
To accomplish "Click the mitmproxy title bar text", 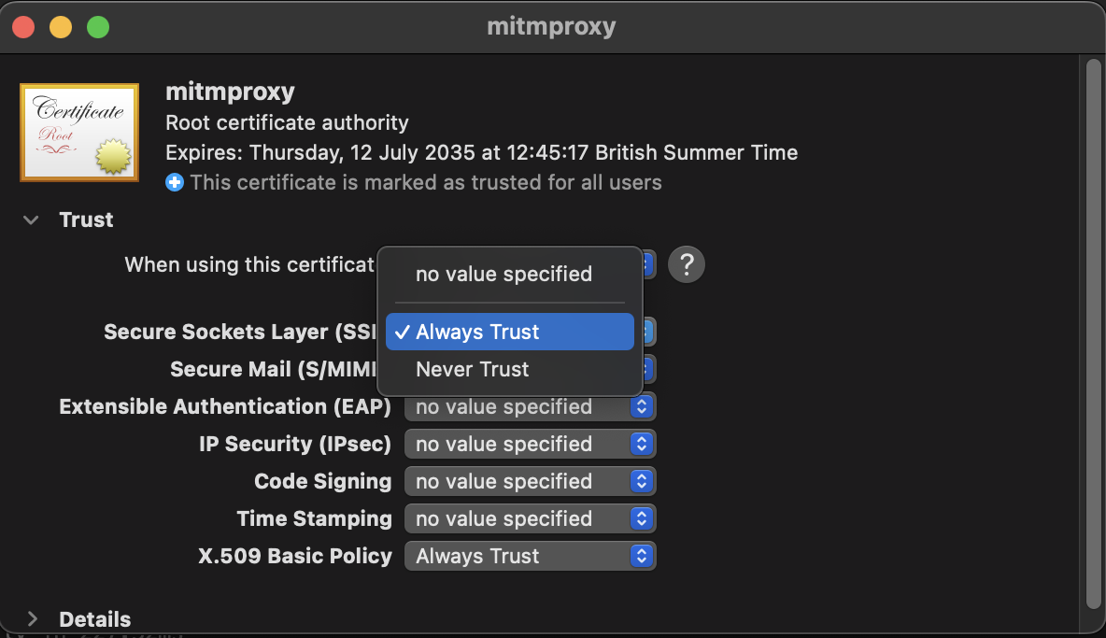I will click(x=551, y=27).
